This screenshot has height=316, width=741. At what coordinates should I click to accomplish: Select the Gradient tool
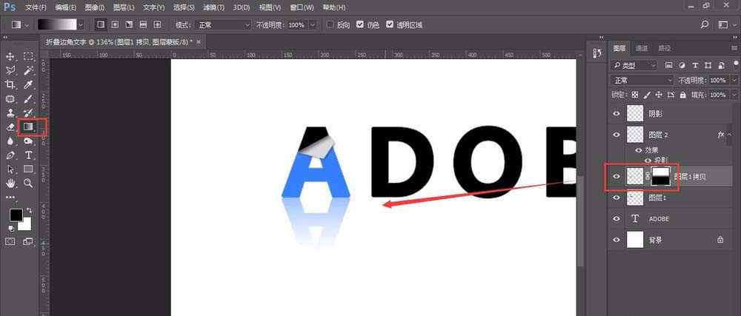click(x=27, y=127)
